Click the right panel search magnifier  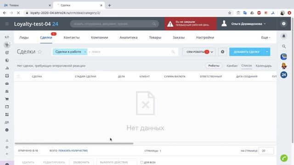[284, 46]
